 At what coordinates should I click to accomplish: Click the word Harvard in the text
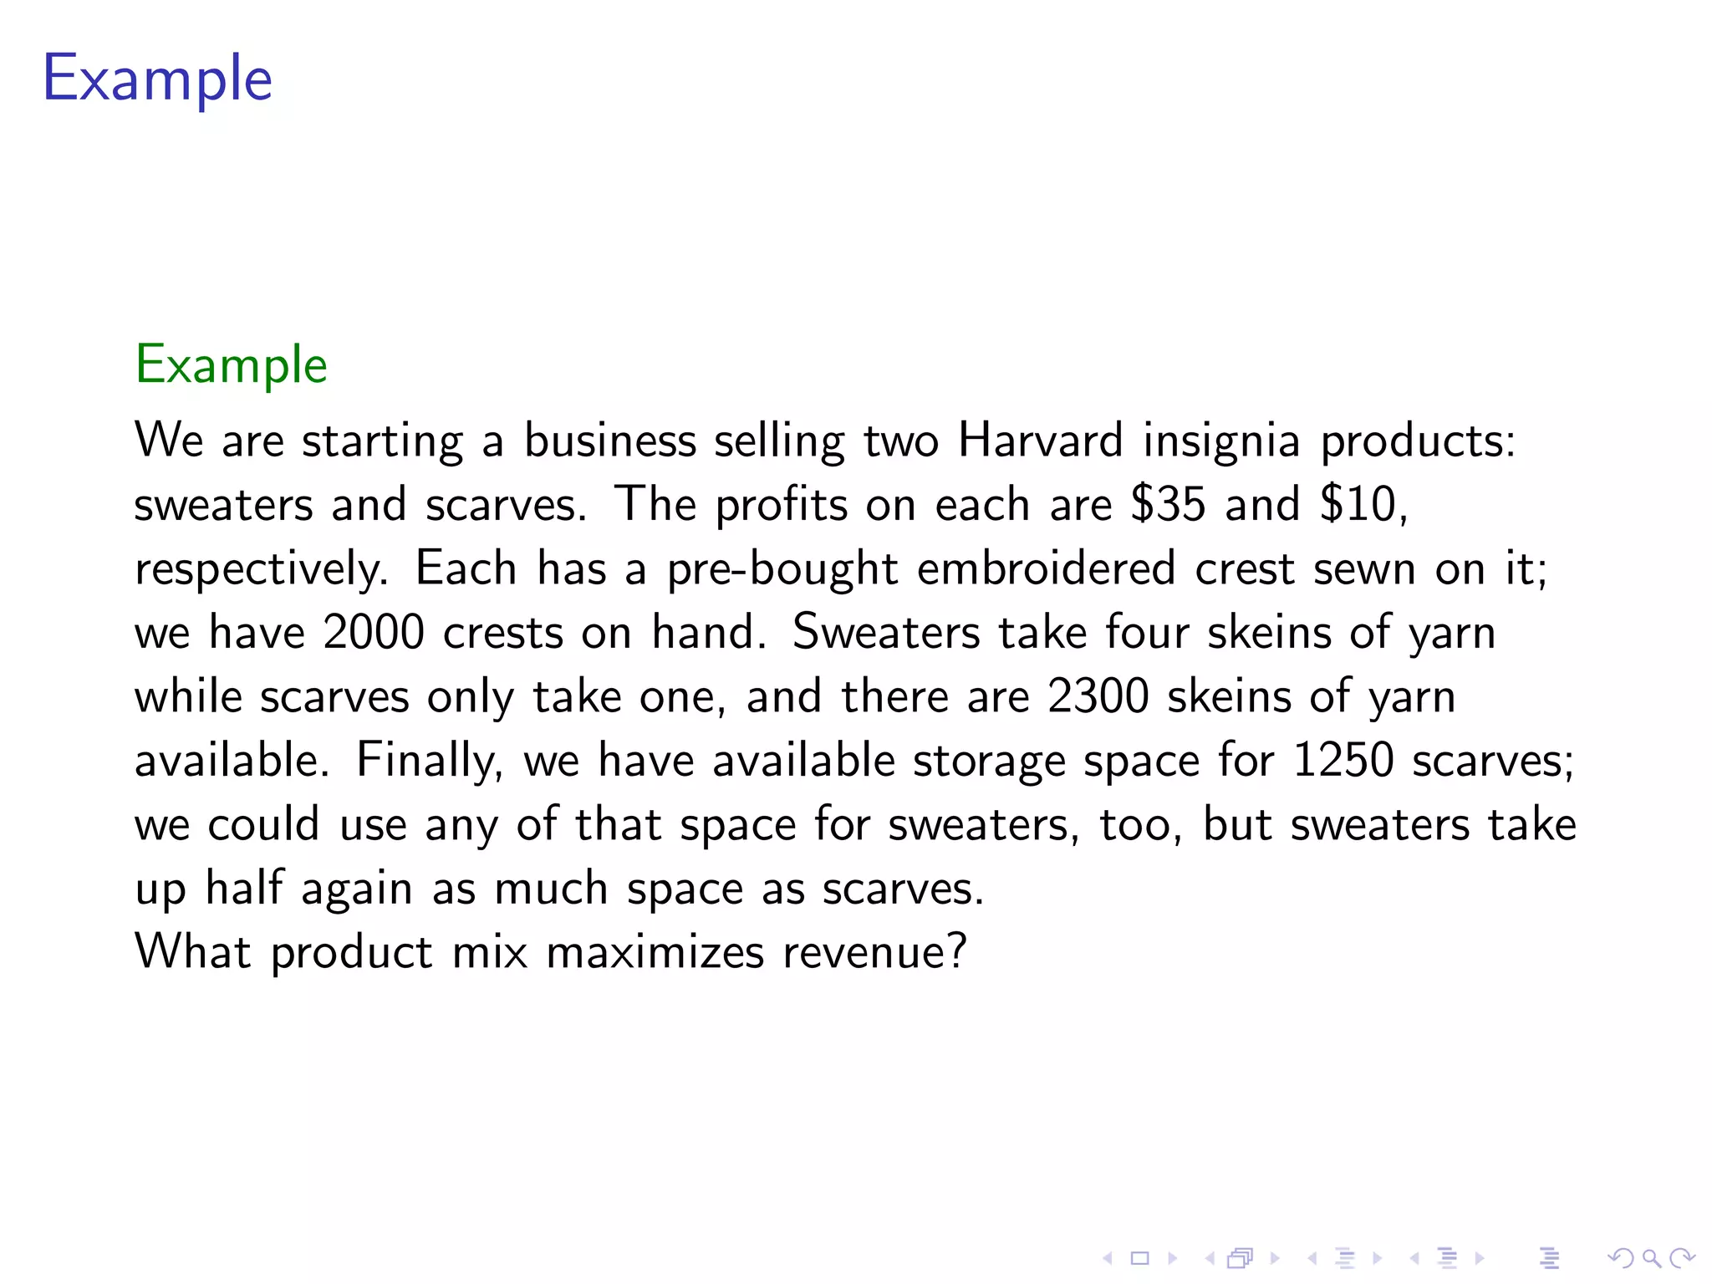point(1040,440)
